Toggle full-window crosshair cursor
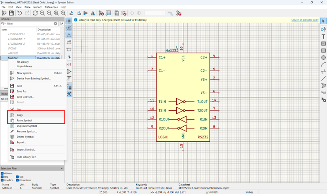This screenshot has width=327, height=194. point(69,57)
